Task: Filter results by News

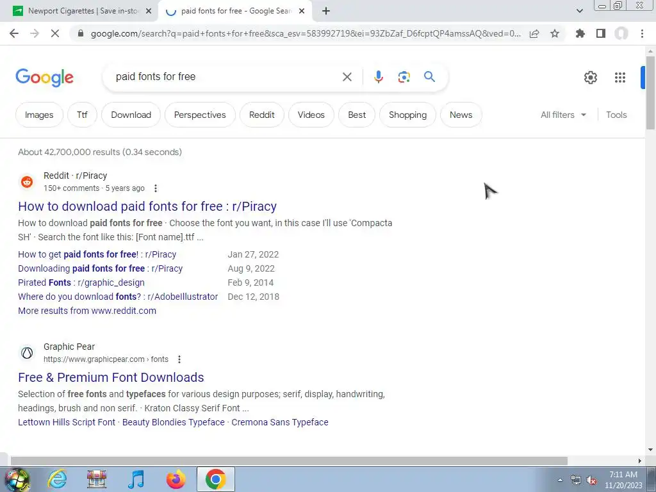Action: (461, 115)
